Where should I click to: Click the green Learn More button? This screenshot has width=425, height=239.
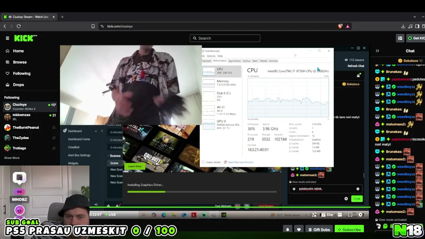(x=134, y=166)
